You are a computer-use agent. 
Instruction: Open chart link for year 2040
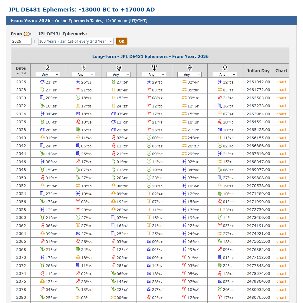[x=281, y=138]
